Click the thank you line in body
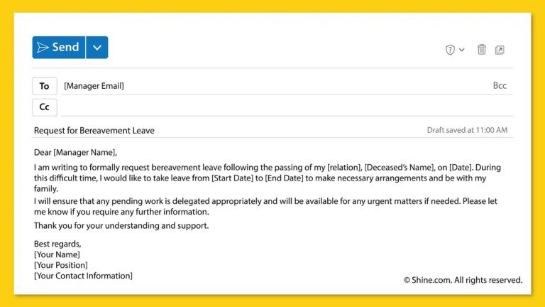 (x=121, y=226)
